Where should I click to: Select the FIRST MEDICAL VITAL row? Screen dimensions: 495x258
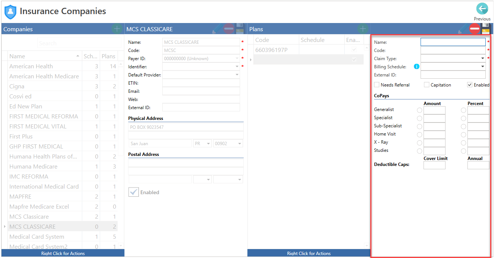pyautogui.click(x=63, y=126)
